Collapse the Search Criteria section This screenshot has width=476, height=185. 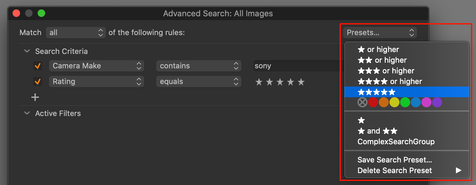coord(27,51)
